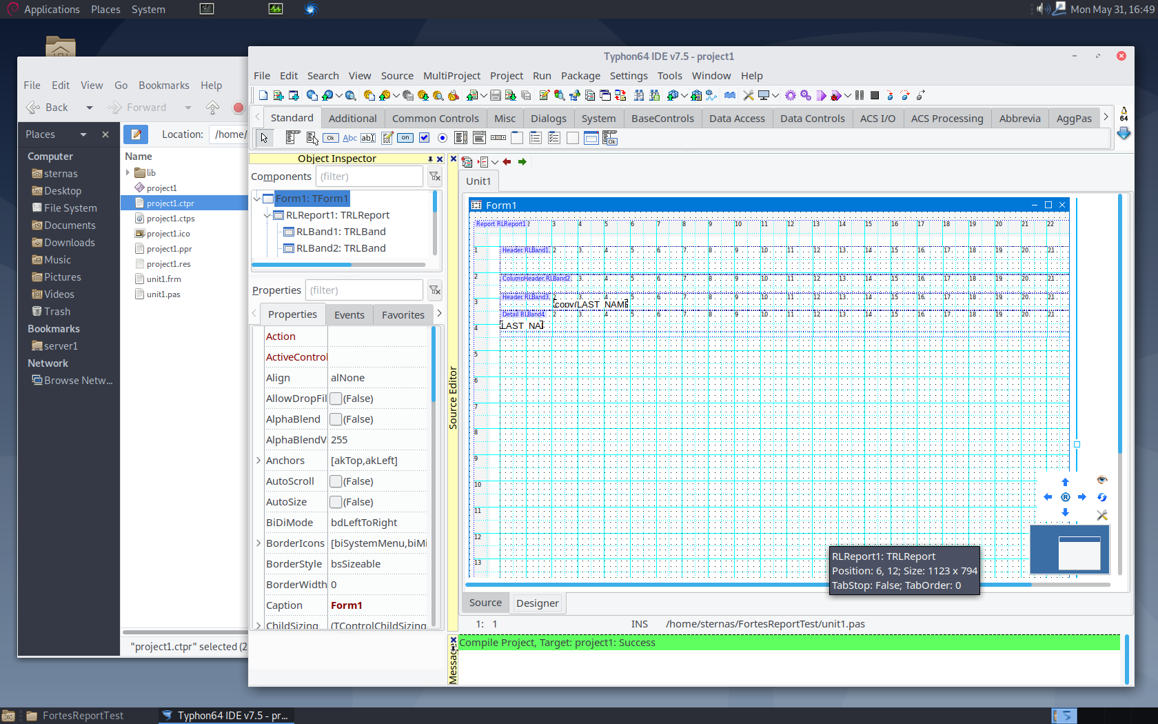Click the designer refresh icon
1158x724 pixels.
(1101, 497)
